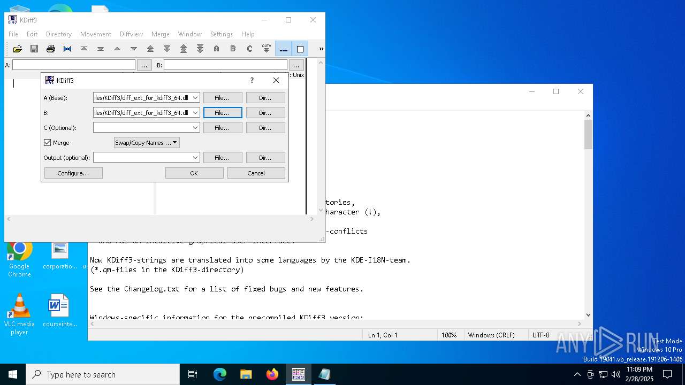Jump to previous delta with single up triangle
Viewport: 685px width, 385px height.
[x=117, y=49]
